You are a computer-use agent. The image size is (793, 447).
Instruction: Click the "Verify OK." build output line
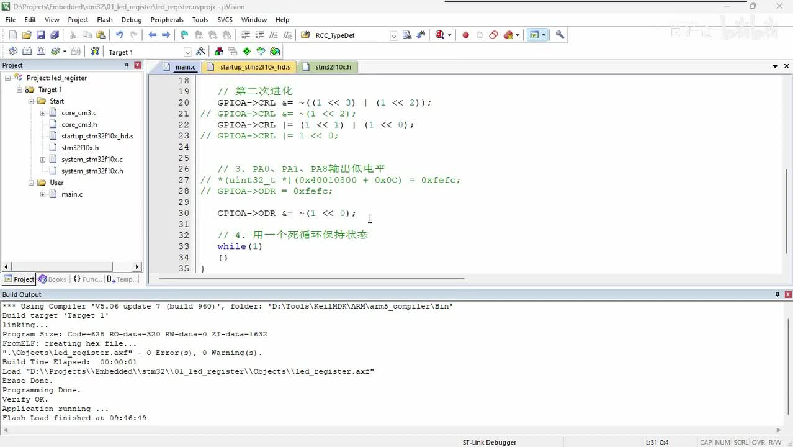click(25, 399)
